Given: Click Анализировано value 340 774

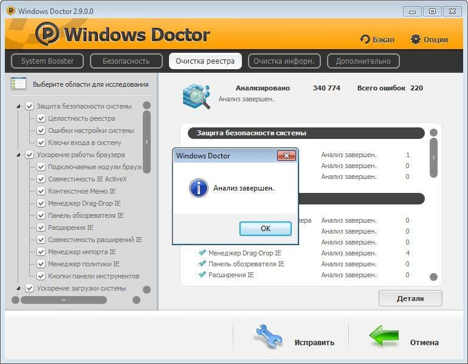Looking at the screenshot, I should tap(326, 88).
